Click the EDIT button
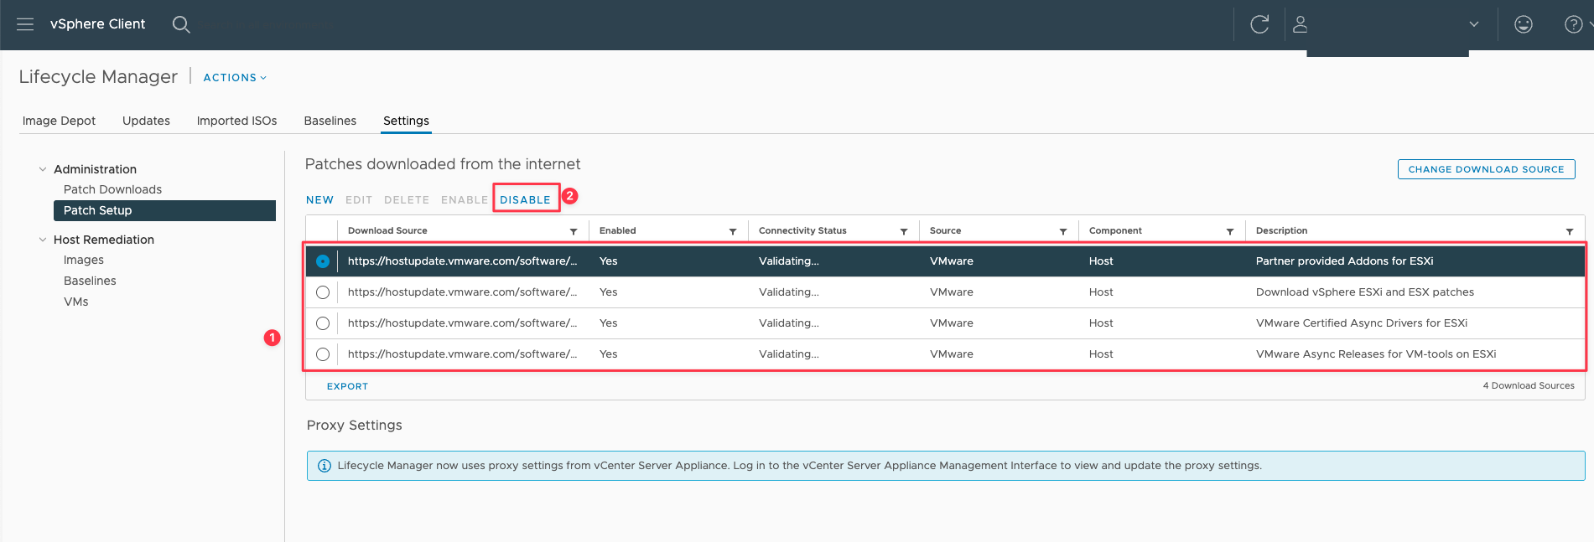Screen dimensions: 1594x542 pyautogui.click(x=359, y=200)
